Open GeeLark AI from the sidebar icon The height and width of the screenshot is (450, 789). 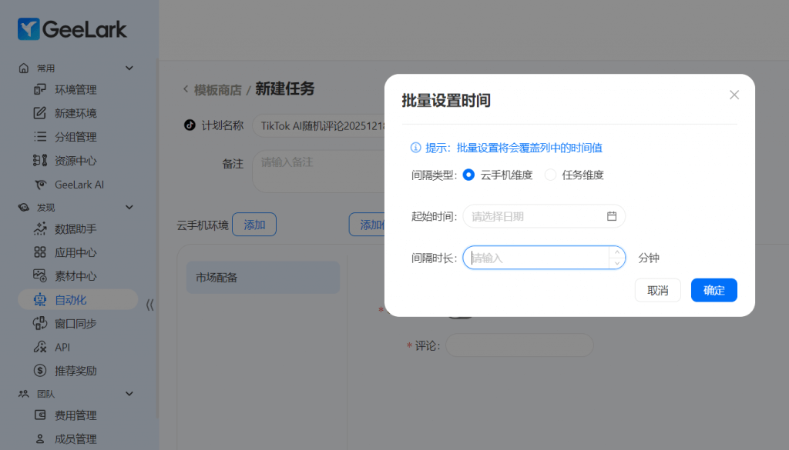tap(40, 185)
